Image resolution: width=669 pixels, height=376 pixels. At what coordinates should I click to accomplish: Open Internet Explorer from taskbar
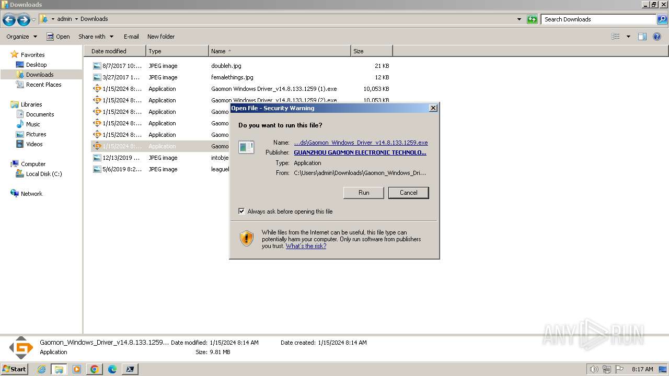42,369
